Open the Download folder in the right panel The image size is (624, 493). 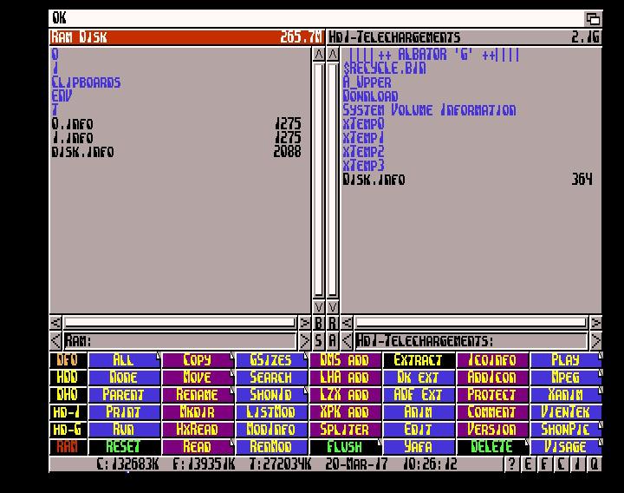point(370,96)
